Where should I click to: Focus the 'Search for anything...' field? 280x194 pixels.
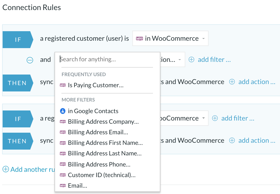click(x=107, y=59)
